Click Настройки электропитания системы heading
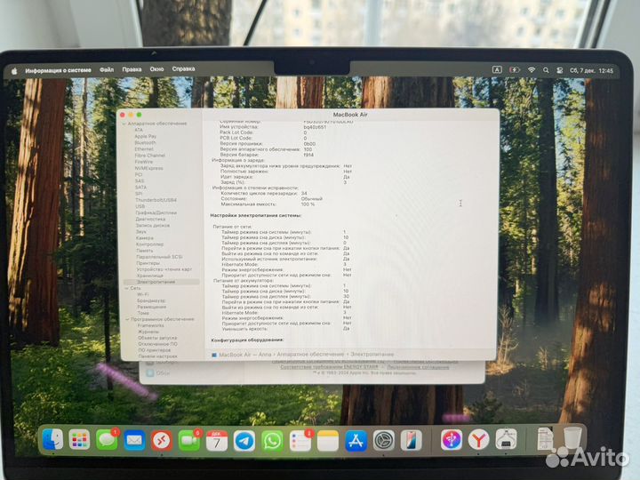This screenshot has height=480, width=640. coord(256,215)
